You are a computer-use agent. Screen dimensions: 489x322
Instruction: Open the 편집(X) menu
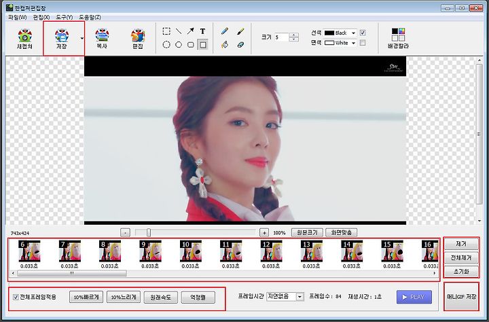click(41, 17)
